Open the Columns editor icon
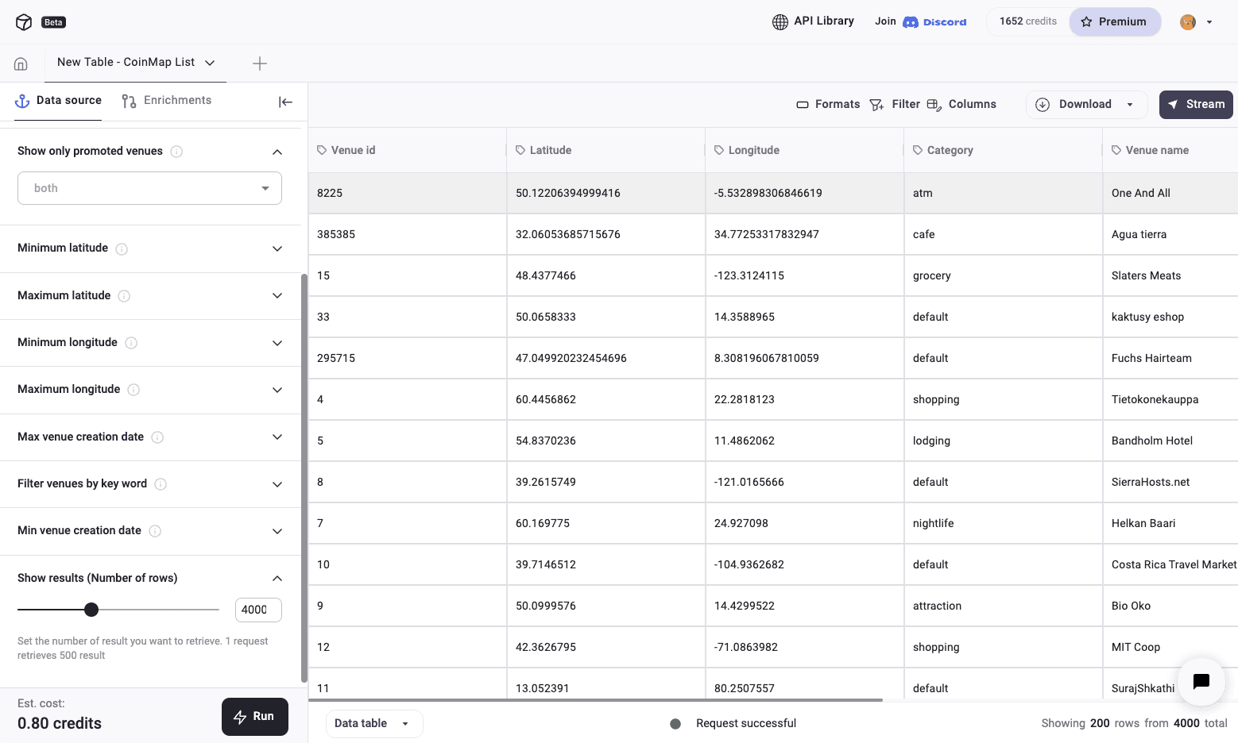 click(x=934, y=104)
